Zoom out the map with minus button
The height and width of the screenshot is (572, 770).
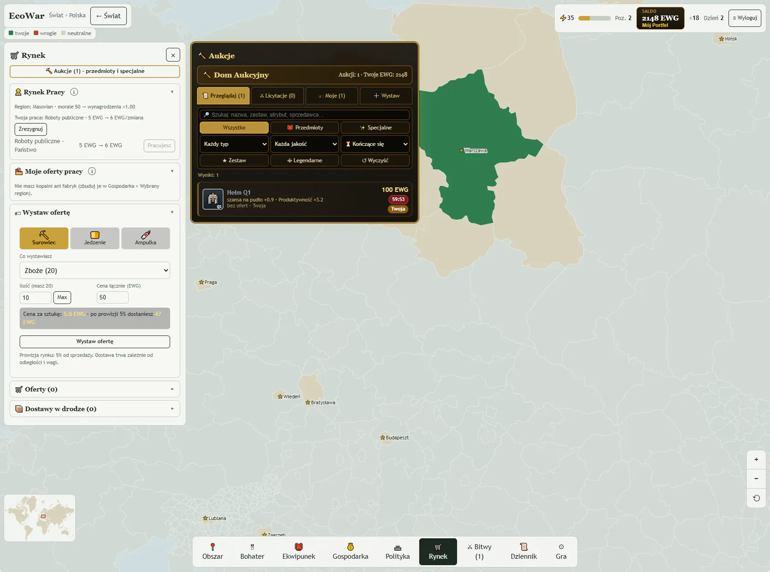(x=756, y=479)
